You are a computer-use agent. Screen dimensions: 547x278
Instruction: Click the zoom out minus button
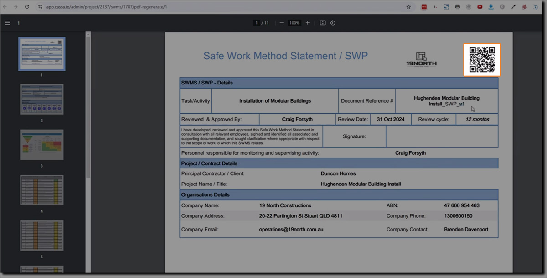coord(281,23)
